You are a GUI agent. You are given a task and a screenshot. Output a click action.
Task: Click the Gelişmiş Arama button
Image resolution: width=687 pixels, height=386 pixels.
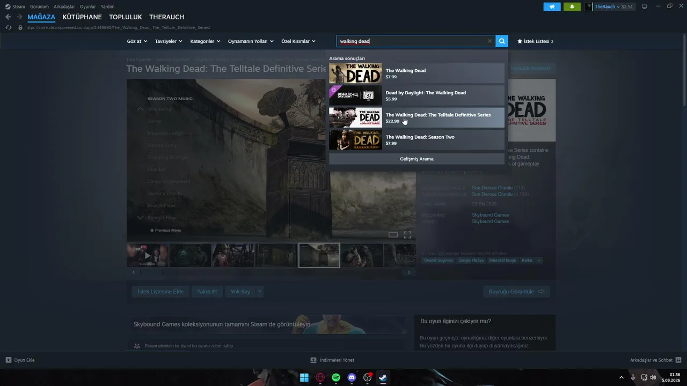pos(416,159)
